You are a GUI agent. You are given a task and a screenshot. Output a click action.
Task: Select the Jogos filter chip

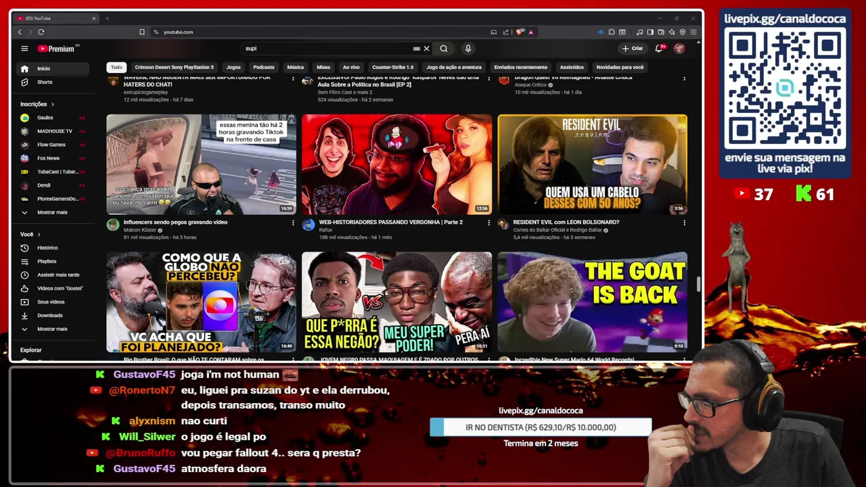click(233, 67)
